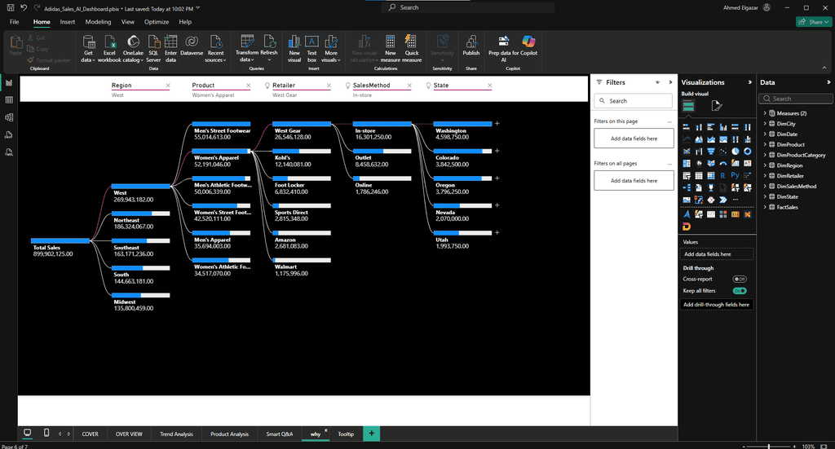Image resolution: width=835 pixels, height=449 pixels.
Task: Insert the Python visual
Action: tap(736, 175)
